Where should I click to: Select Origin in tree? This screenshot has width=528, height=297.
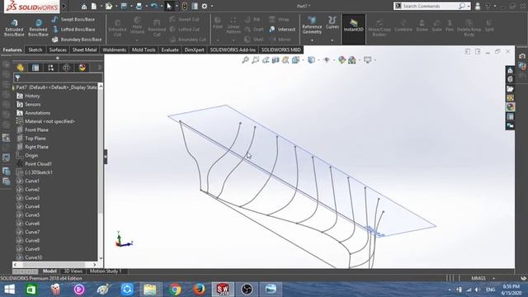[x=31, y=156]
